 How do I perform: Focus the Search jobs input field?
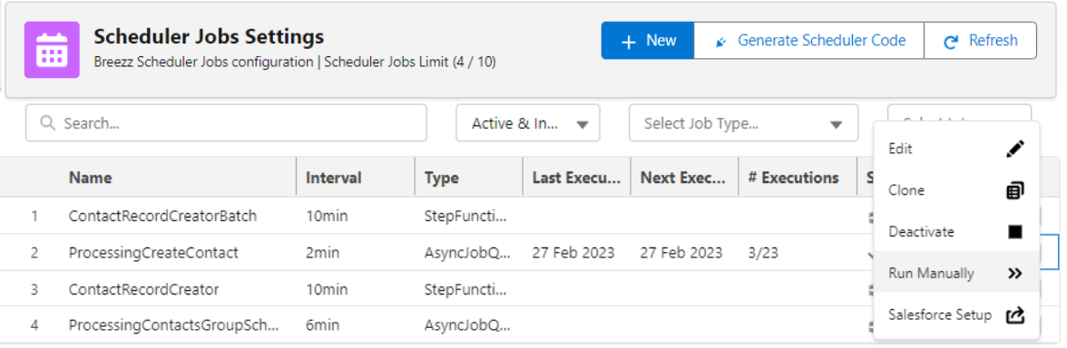[x=226, y=123]
